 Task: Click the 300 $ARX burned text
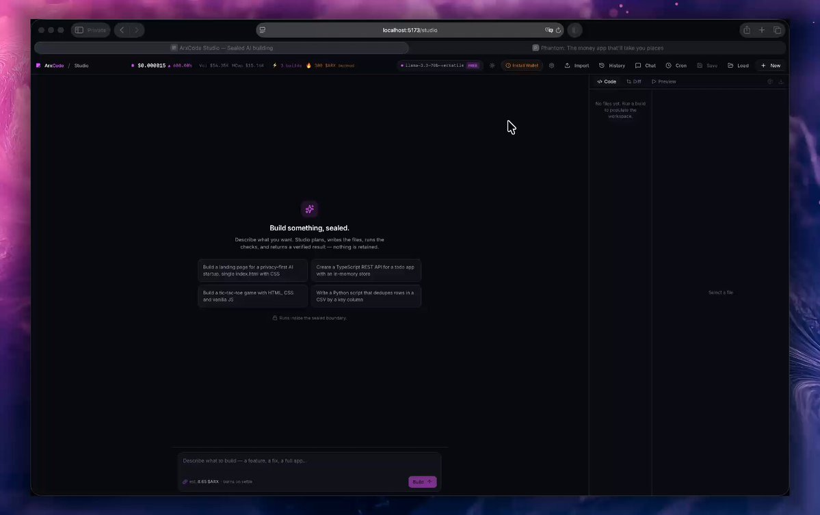click(x=334, y=66)
